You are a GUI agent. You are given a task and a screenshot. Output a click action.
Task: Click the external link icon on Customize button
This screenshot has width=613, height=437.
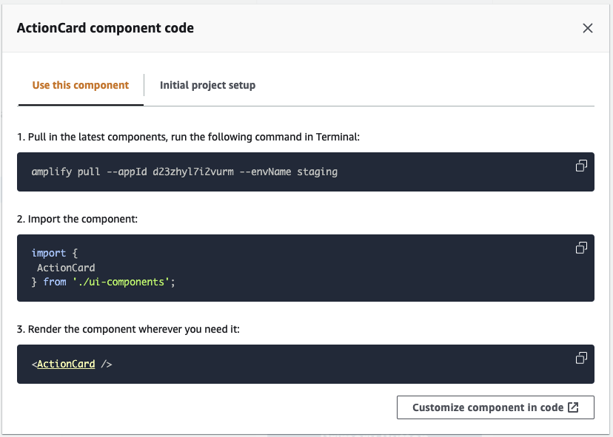(x=573, y=407)
